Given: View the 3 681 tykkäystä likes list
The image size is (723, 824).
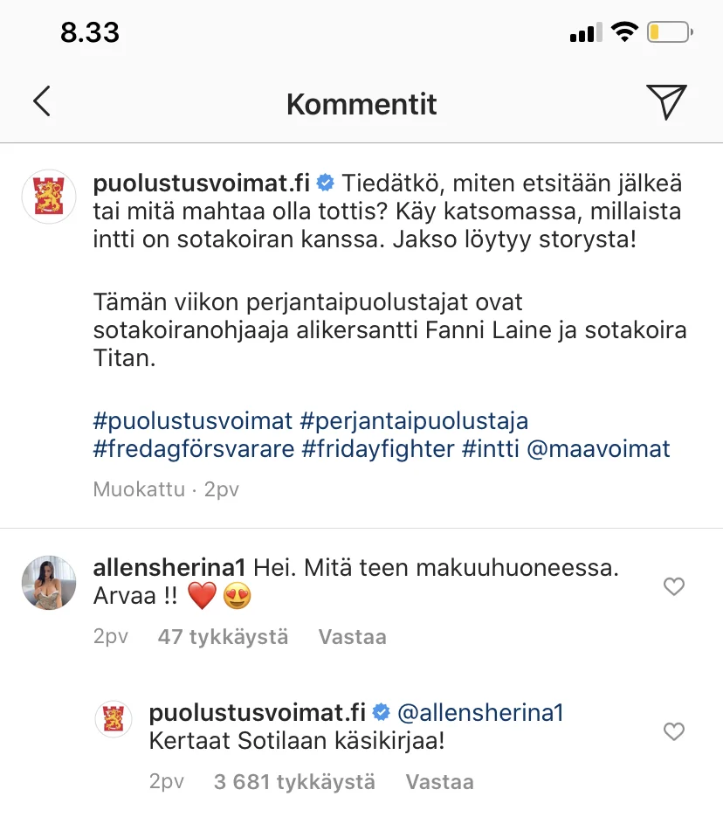Looking at the screenshot, I should (x=294, y=781).
